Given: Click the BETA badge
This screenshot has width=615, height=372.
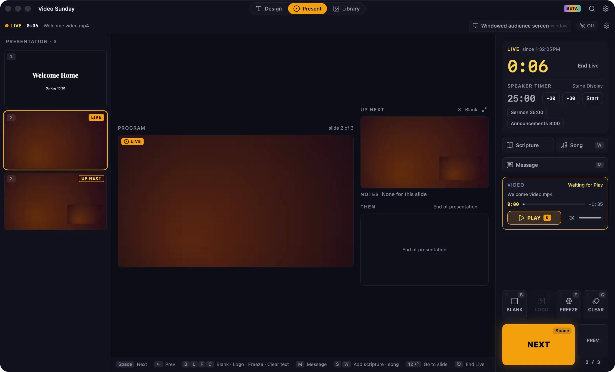Looking at the screenshot, I should [x=572, y=8].
